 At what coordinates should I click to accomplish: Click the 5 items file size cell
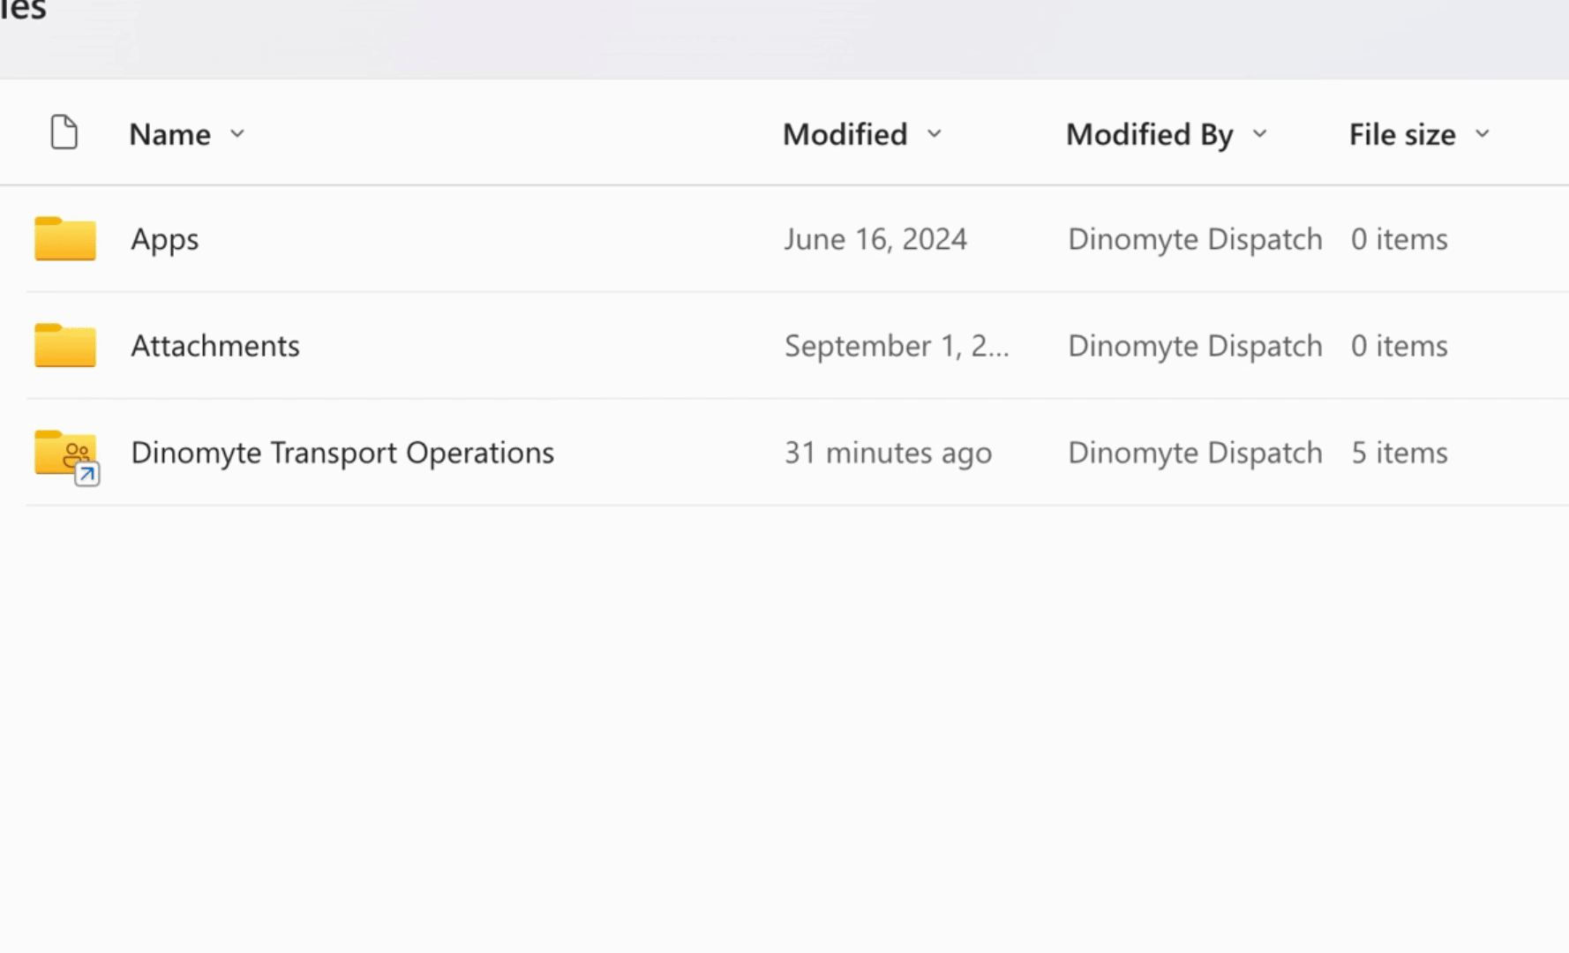[1399, 453]
